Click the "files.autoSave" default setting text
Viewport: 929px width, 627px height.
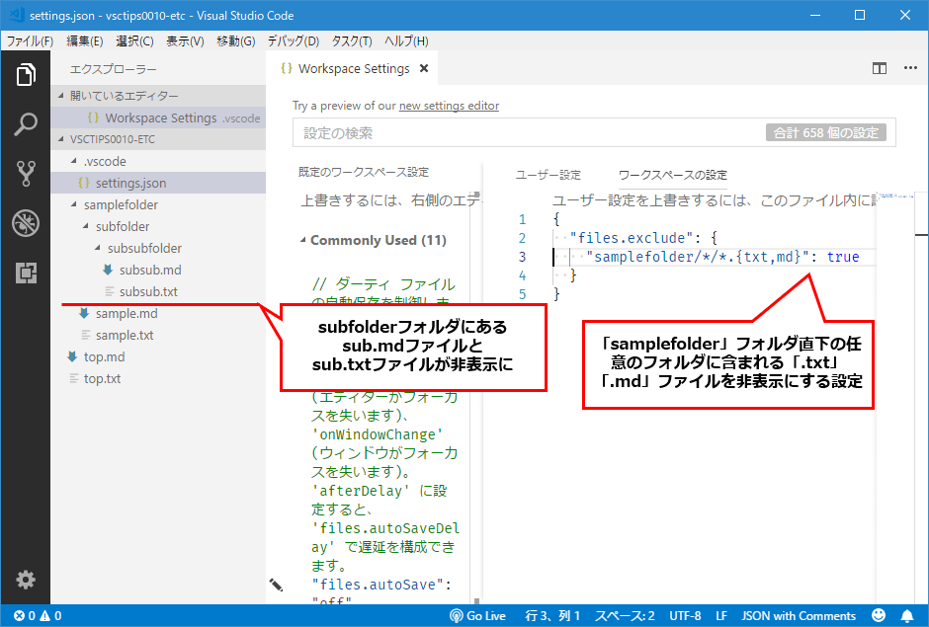coord(381,585)
